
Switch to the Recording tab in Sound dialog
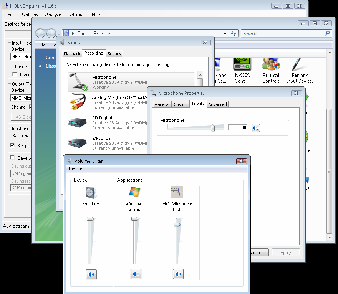tap(94, 53)
